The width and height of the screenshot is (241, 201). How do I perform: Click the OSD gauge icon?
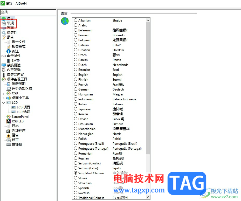(x=9, y=93)
